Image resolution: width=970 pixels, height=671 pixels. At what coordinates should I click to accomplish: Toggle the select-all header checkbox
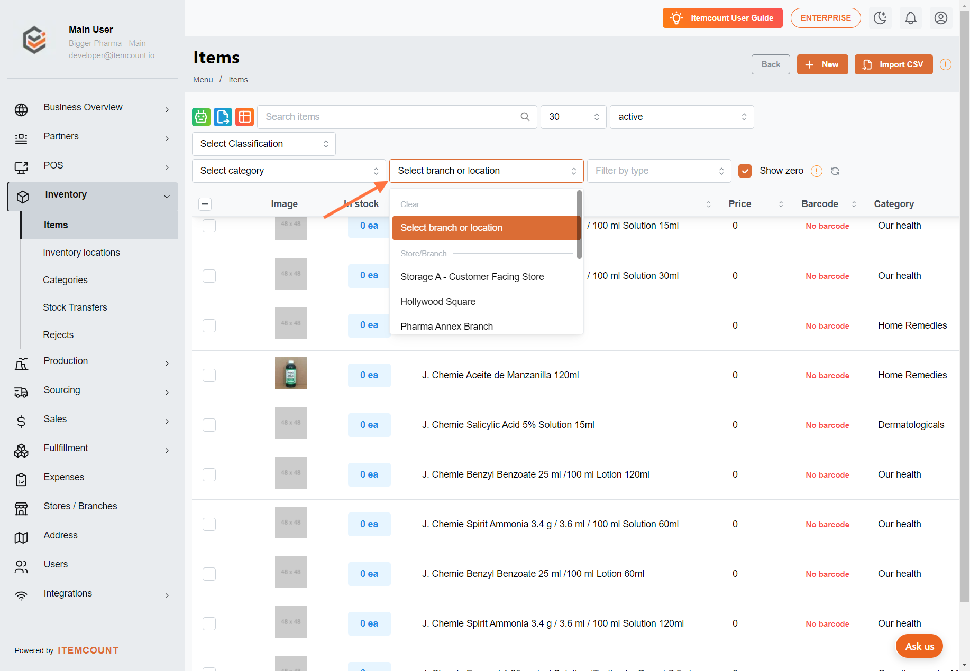[x=205, y=204]
